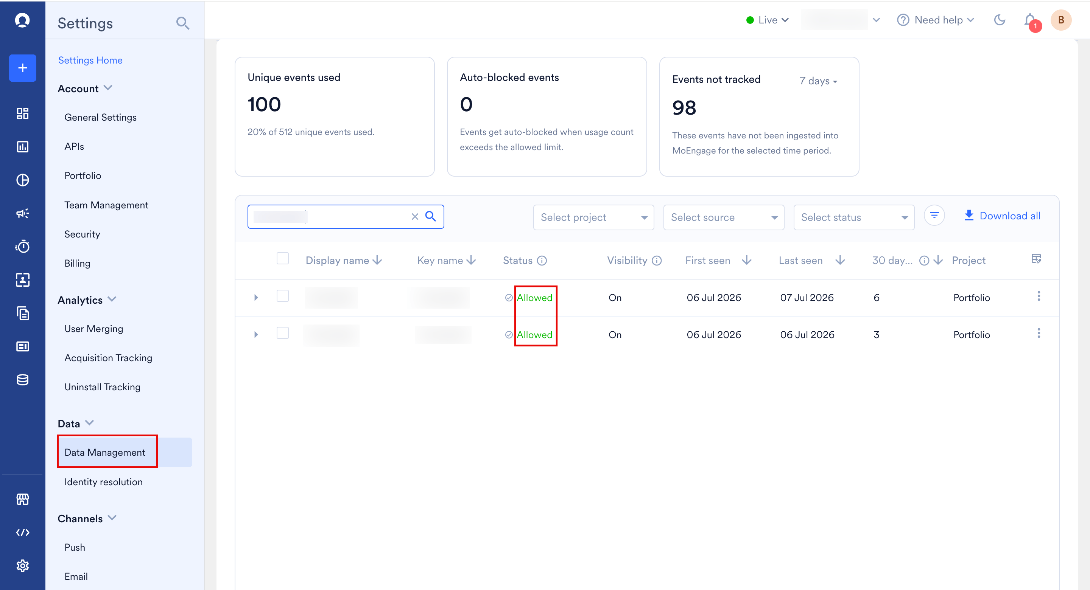Open APIs settings
This screenshot has width=1090, height=590.
pyautogui.click(x=74, y=146)
